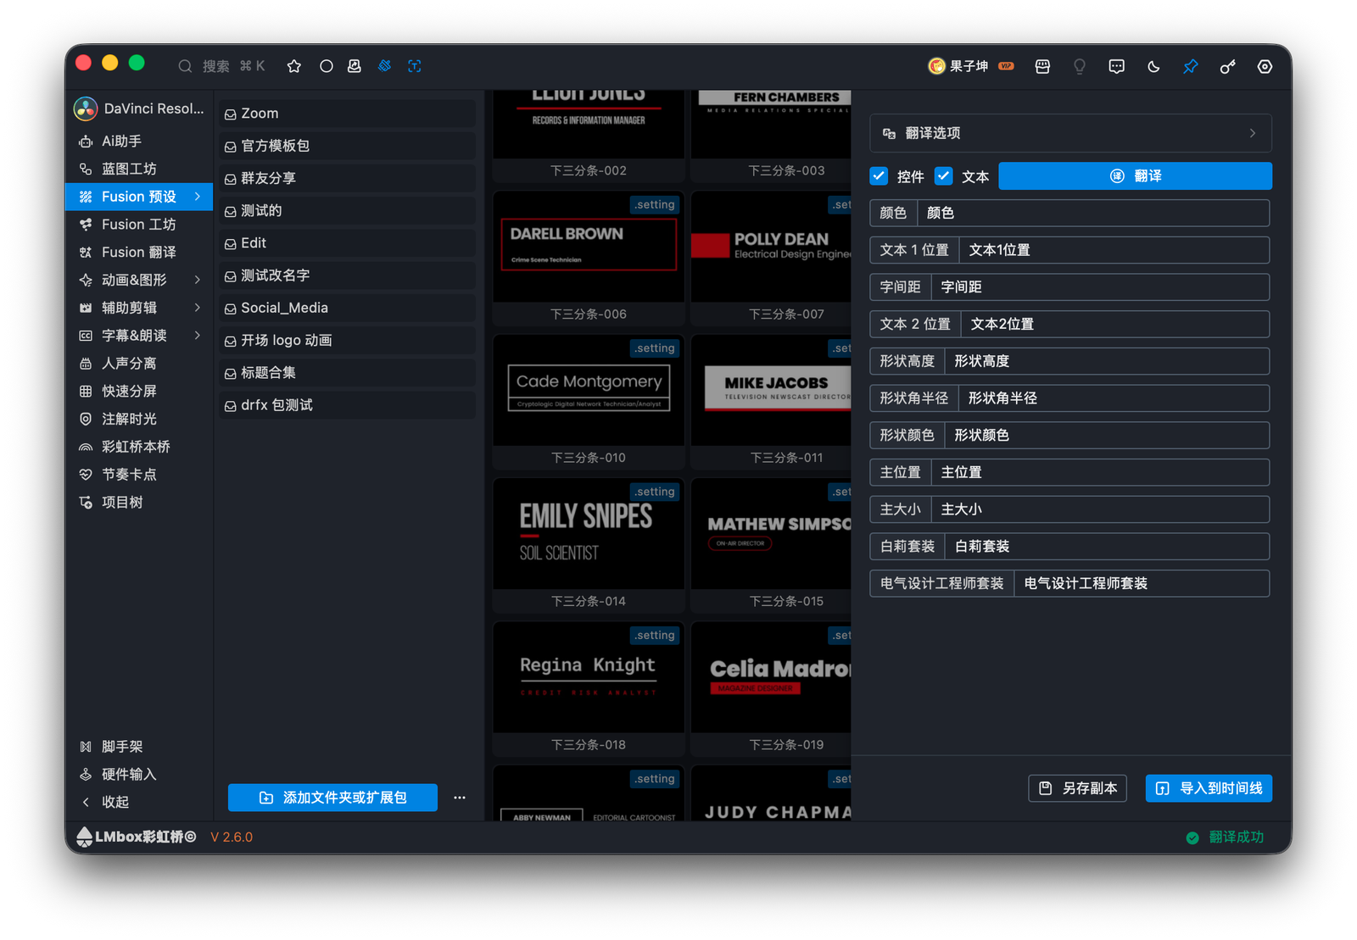This screenshot has height=940, width=1357.
Task: Expand the Fusion 预设 submenu chevron
Action: click(x=198, y=197)
